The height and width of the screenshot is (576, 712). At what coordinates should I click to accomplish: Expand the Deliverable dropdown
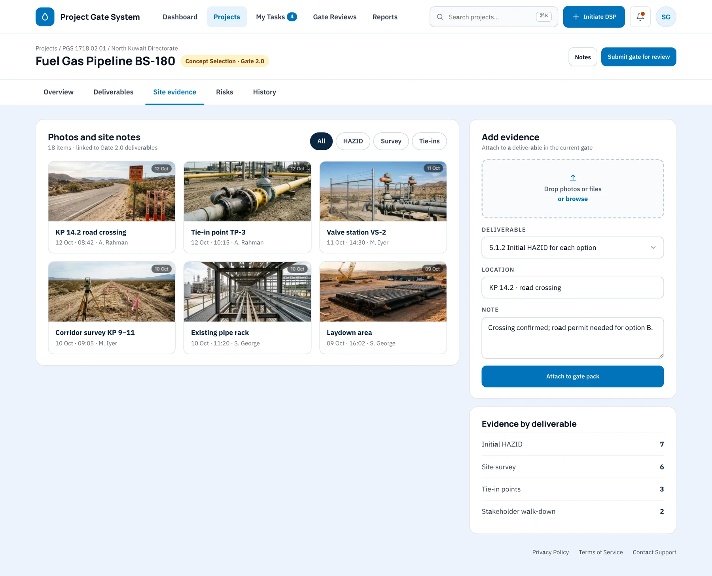coord(572,247)
